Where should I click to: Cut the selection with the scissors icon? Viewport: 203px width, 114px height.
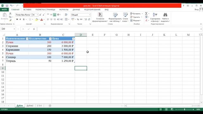10,14
